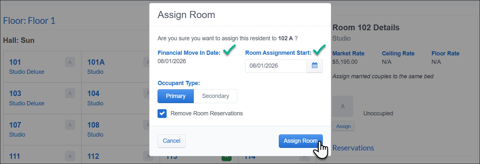Open room 112 link
Viewport: 480px width, 164px height.
(93, 156)
